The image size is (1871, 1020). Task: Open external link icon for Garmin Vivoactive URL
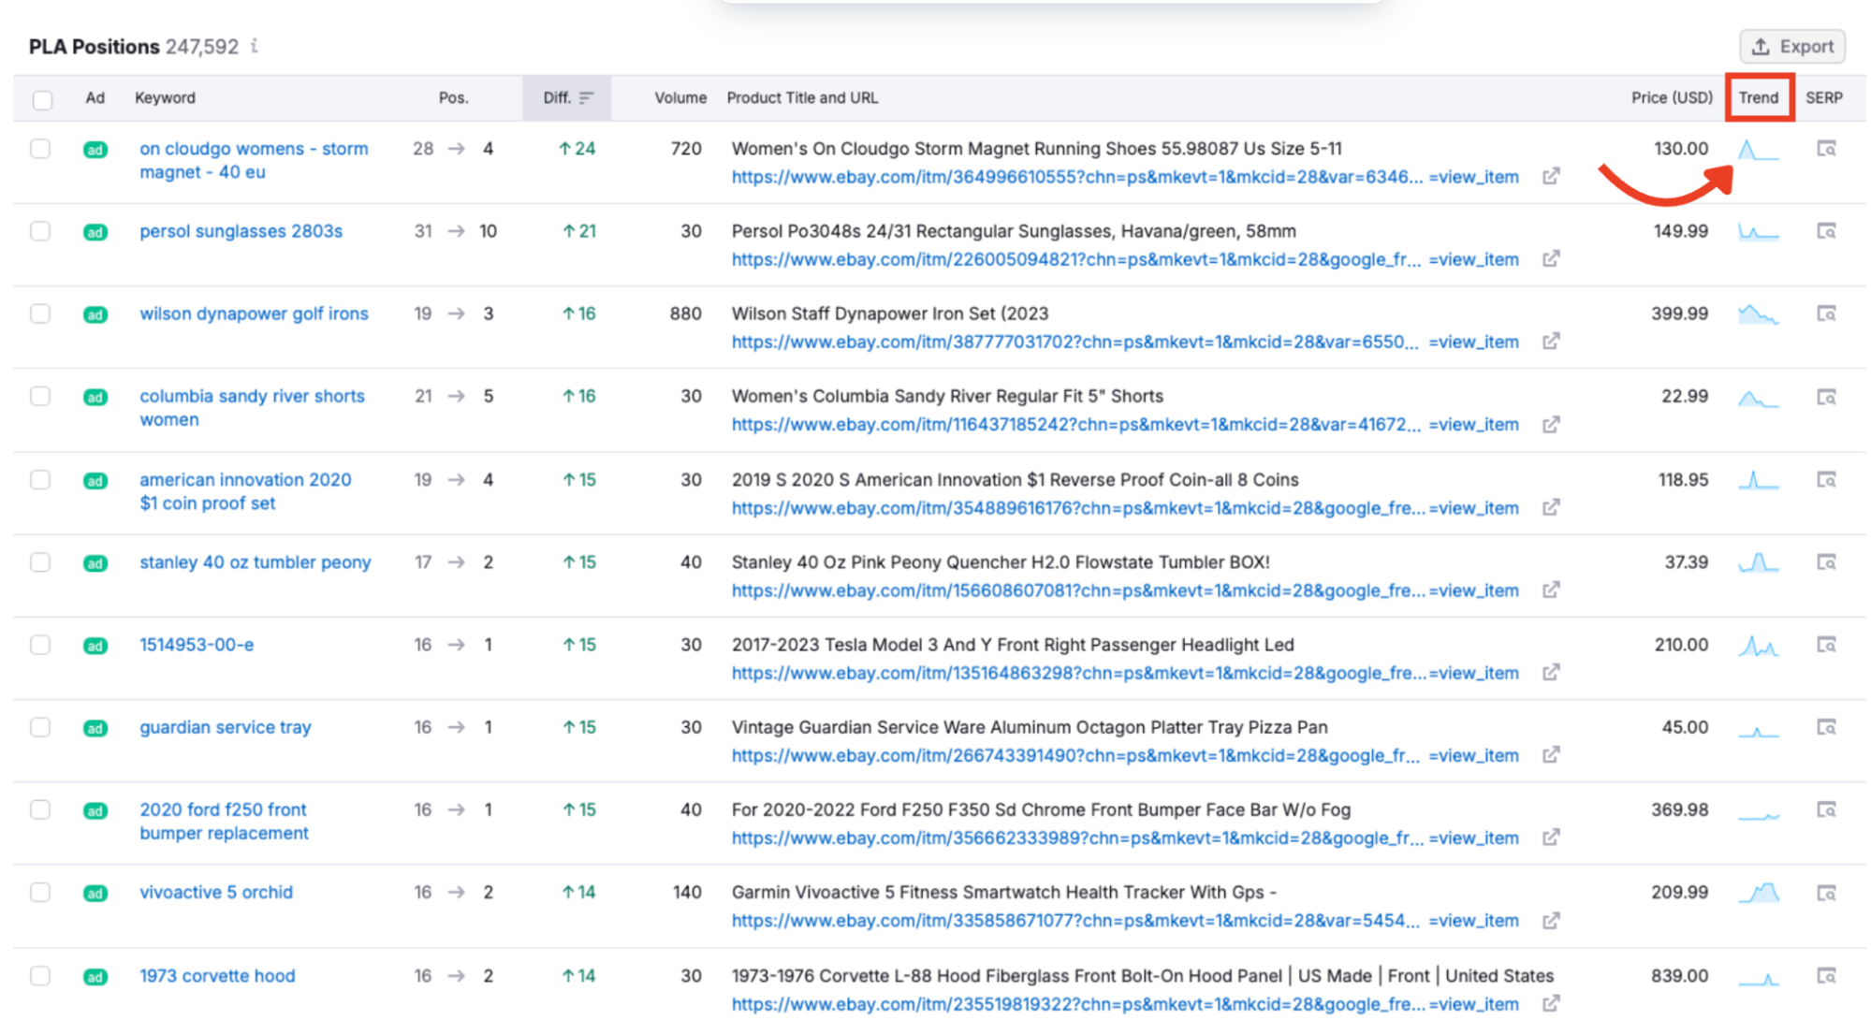click(x=1551, y=920)
